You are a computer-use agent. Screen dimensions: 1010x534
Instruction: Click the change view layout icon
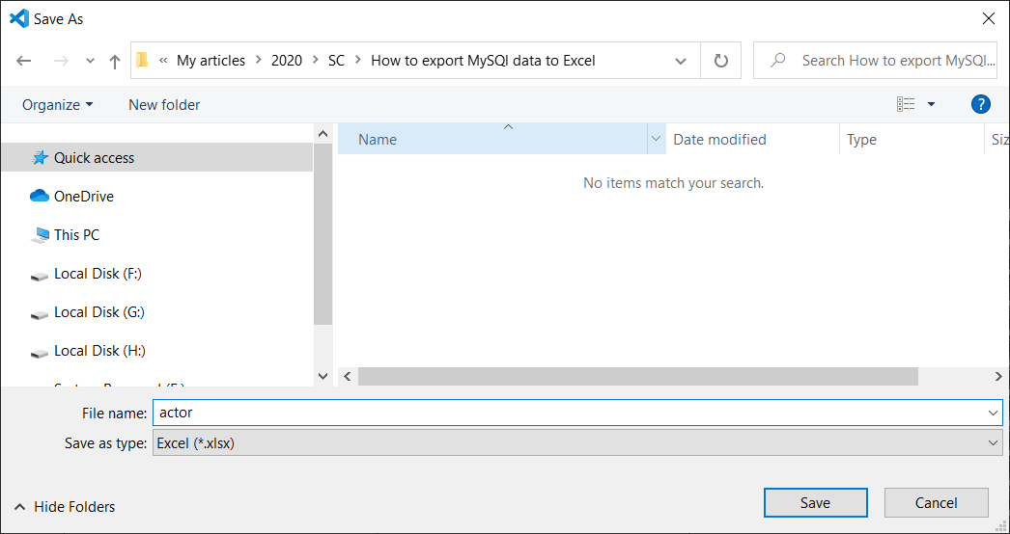click(905, 104)
